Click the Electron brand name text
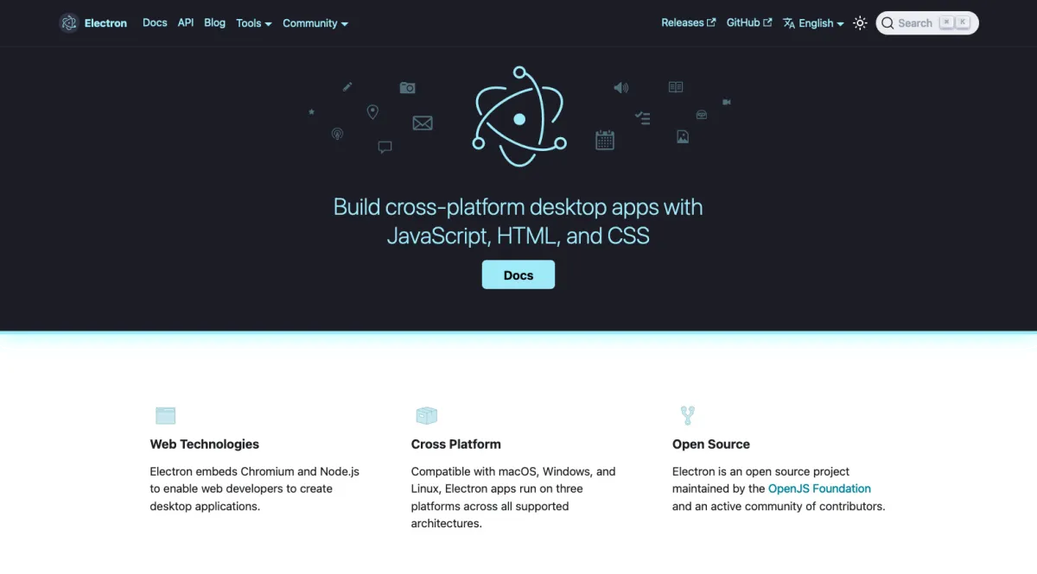 (x=105, y=23)
